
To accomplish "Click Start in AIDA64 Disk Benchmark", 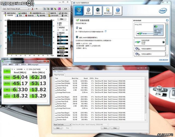I will coord(58,128).
